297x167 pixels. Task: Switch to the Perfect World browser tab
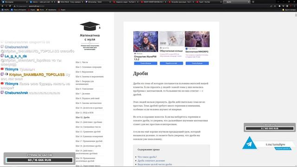click(x=70, y=2)
